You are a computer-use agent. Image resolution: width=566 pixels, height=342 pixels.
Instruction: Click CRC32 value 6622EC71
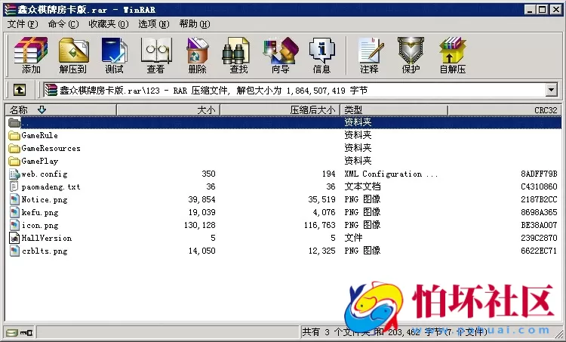click(x=539, y=251)
